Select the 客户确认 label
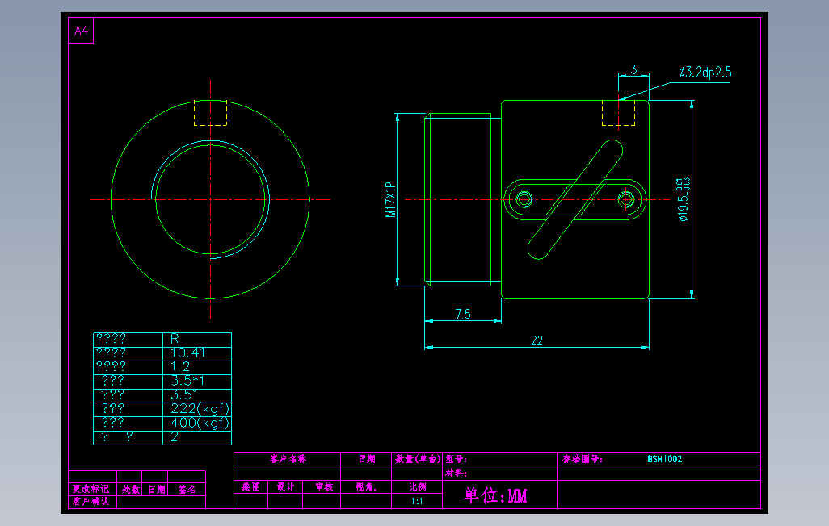Viewport: 829px width, 526px height. click(x=91, y=501)
